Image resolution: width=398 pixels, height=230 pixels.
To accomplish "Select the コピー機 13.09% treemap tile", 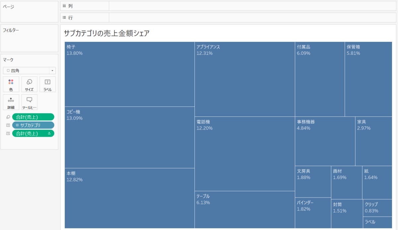I will click(129, 138).
